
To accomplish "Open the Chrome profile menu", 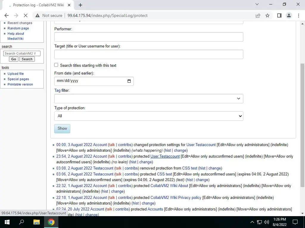I will (289, 15).
